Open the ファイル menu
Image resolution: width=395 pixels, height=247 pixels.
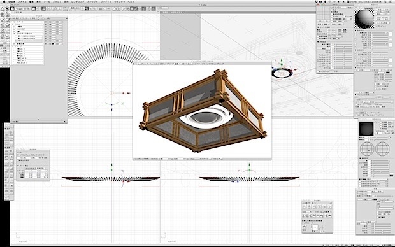(x=22, y=1)
